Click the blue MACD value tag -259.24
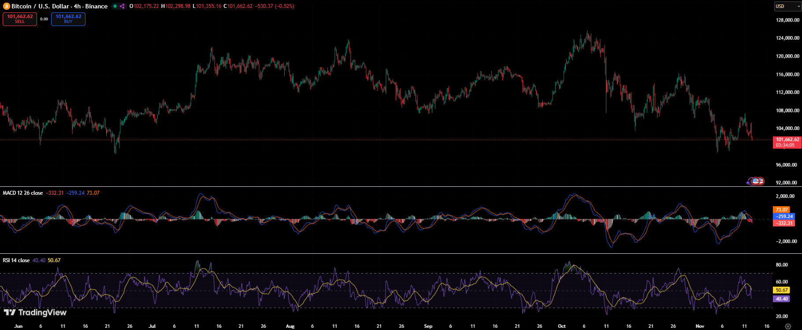802x330 pixels. click(784, 216)
